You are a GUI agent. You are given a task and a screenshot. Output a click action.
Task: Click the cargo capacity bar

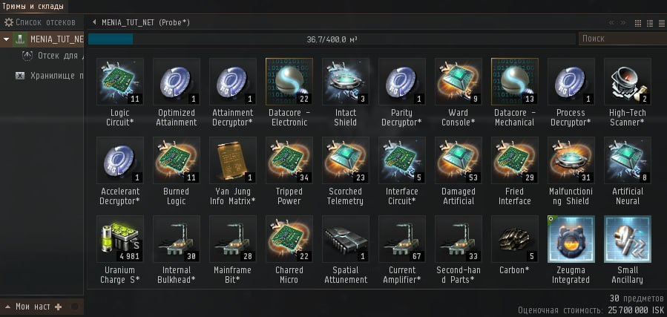click(x=332, y=39)
